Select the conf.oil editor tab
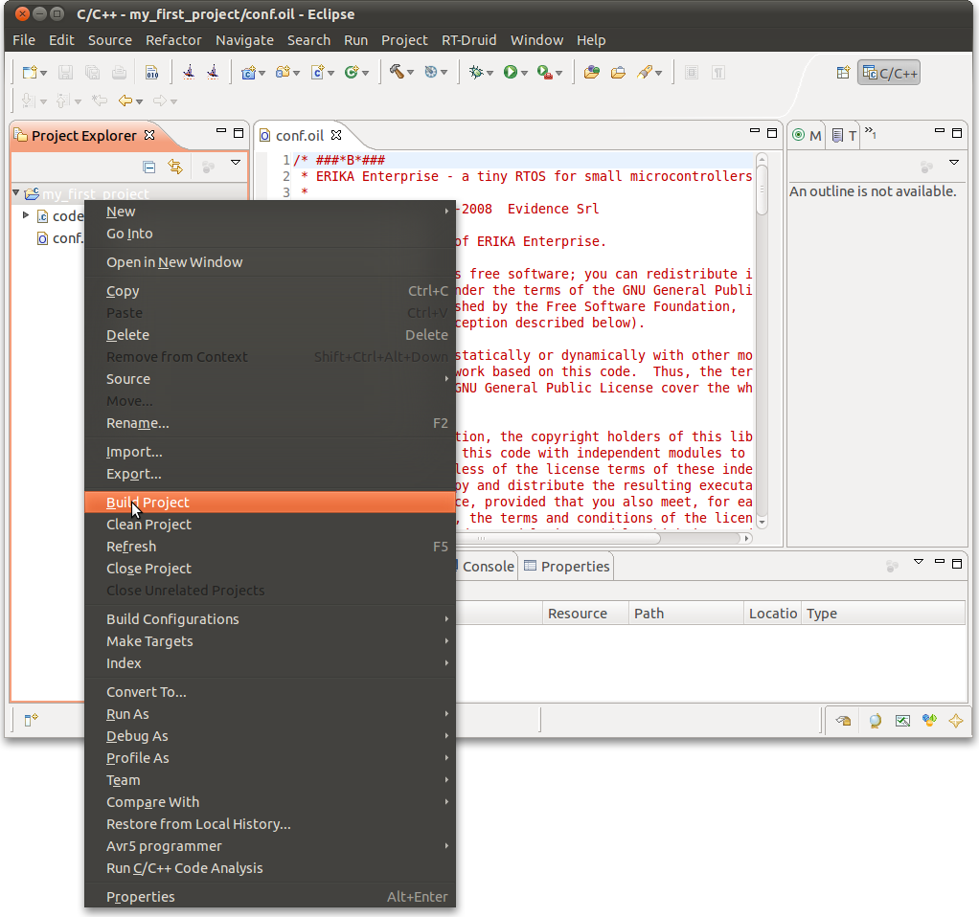The height and width of the screenshot is (917, 979). click(x=299, y=135)
